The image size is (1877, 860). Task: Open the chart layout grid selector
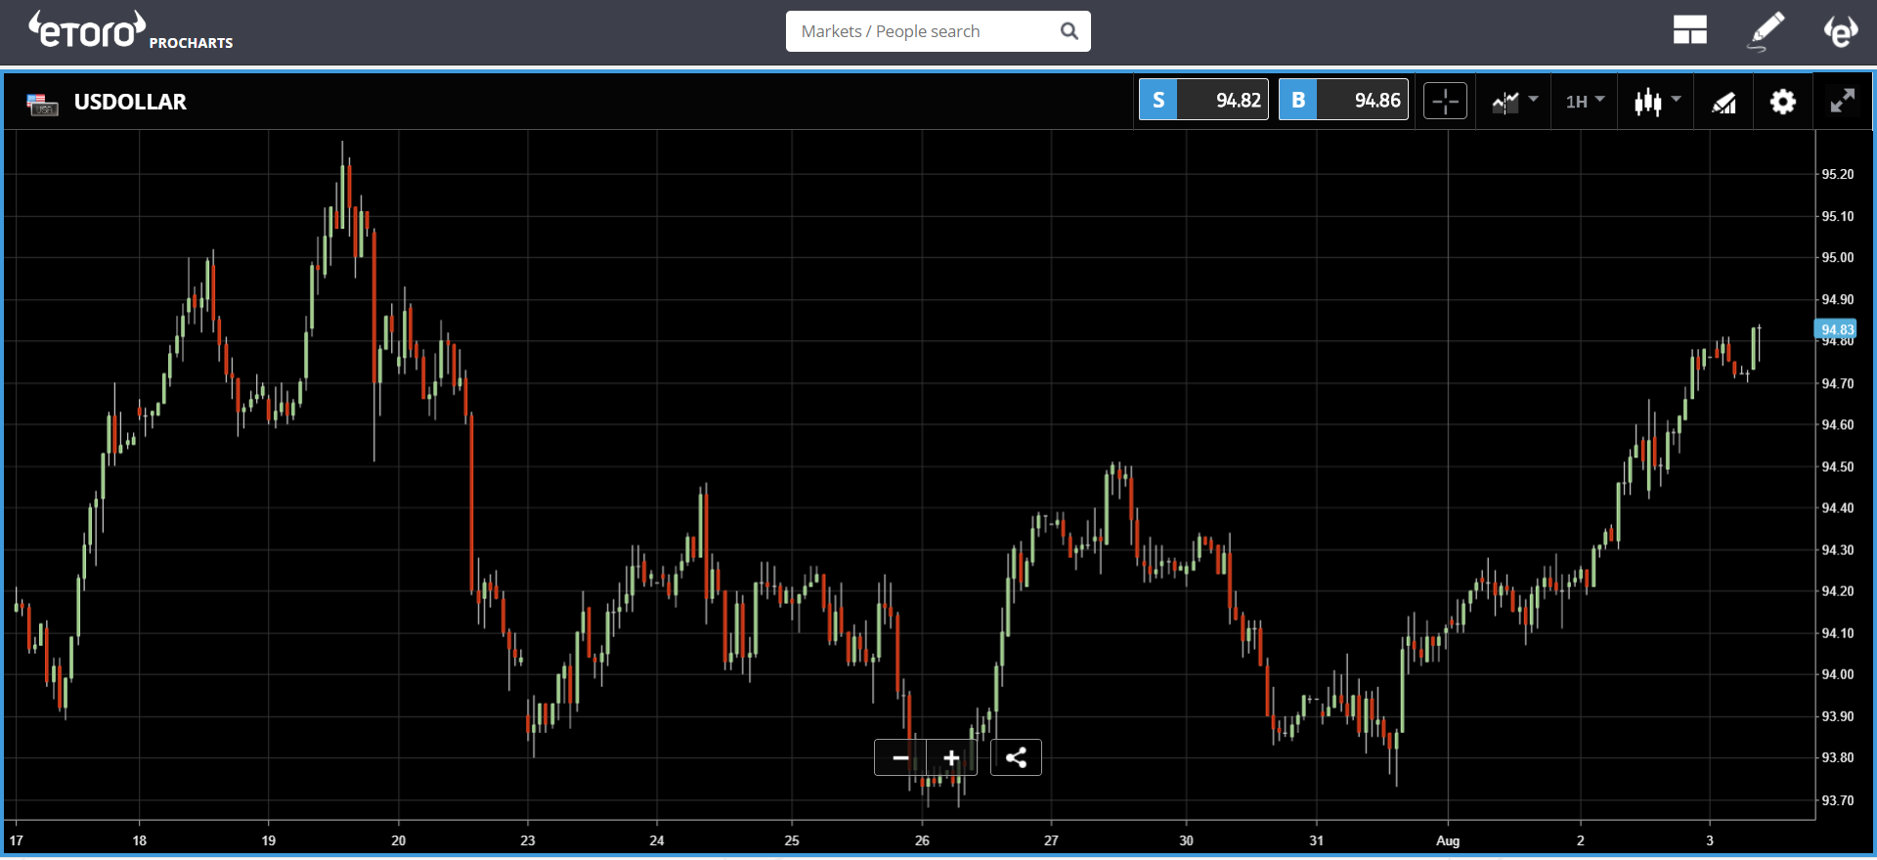tap(1689, 30)
